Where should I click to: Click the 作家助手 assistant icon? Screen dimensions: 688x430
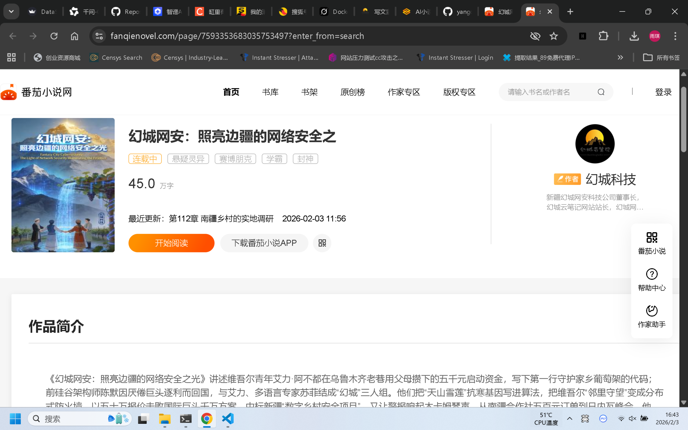pyautogui.click(x=651, y=311)
